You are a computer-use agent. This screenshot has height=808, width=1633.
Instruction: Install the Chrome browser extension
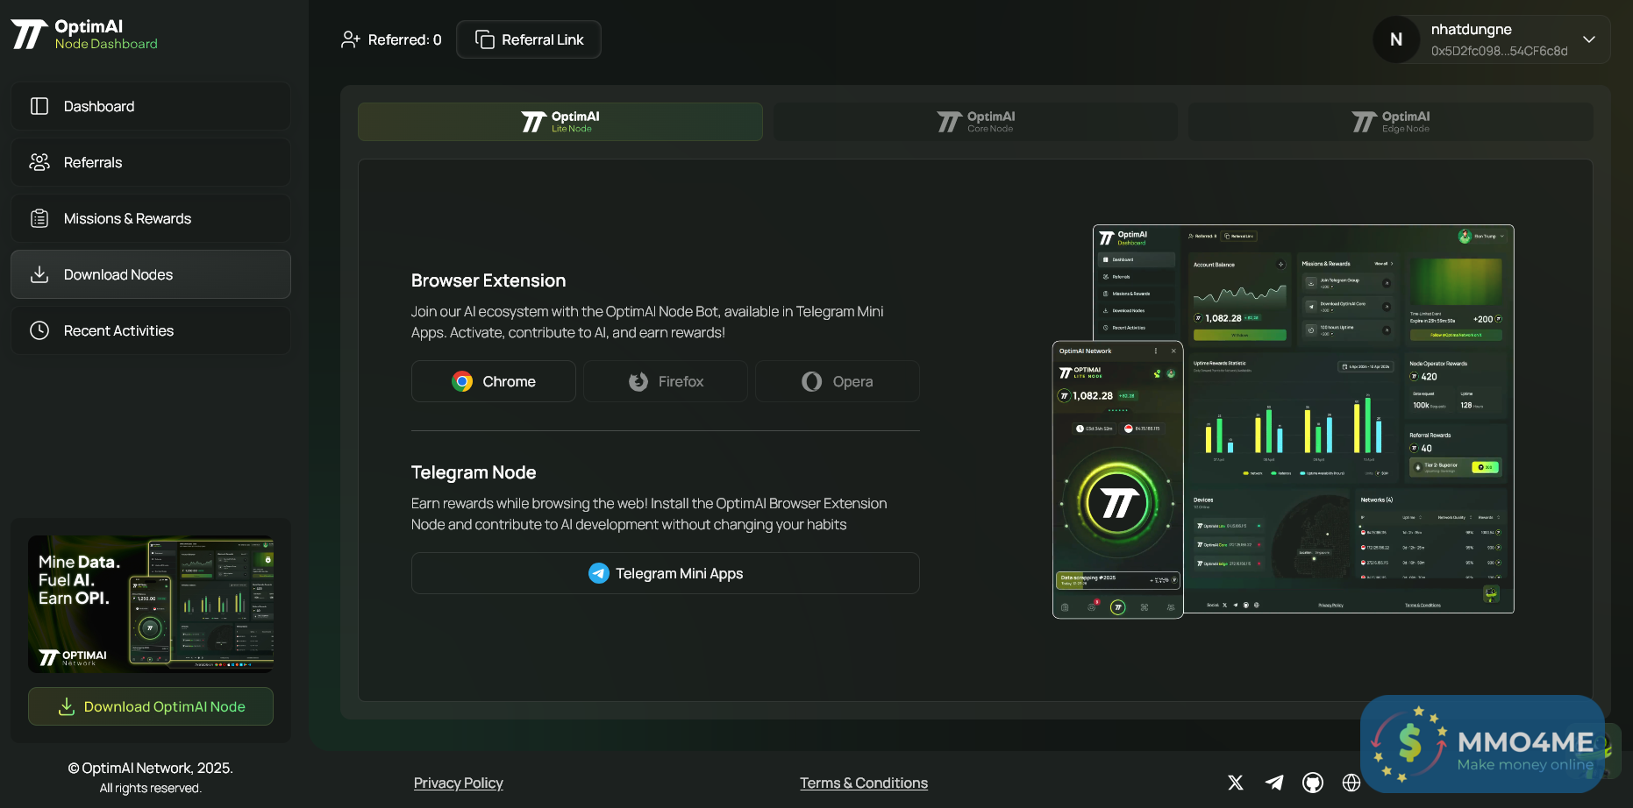pos(494,381)
